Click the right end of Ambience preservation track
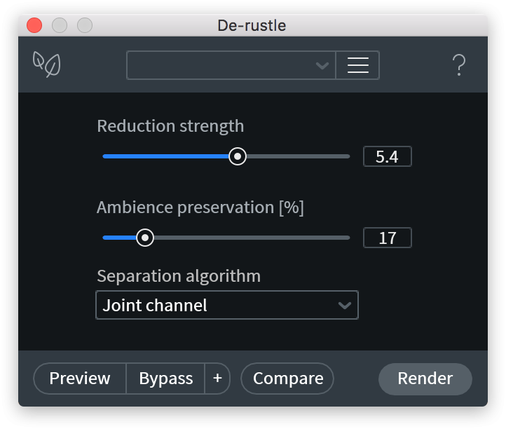506x429 pixels. click(346, 238)
